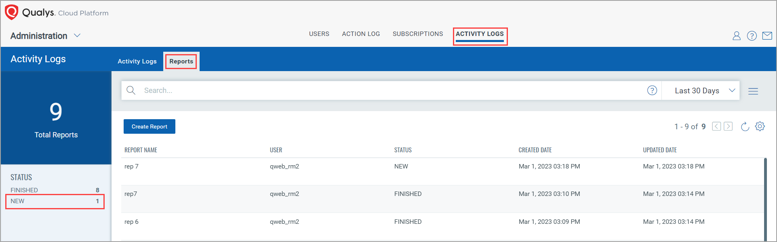Sort by REPORT NAME column header
The image size is (777, 242).
pos(141,150)
